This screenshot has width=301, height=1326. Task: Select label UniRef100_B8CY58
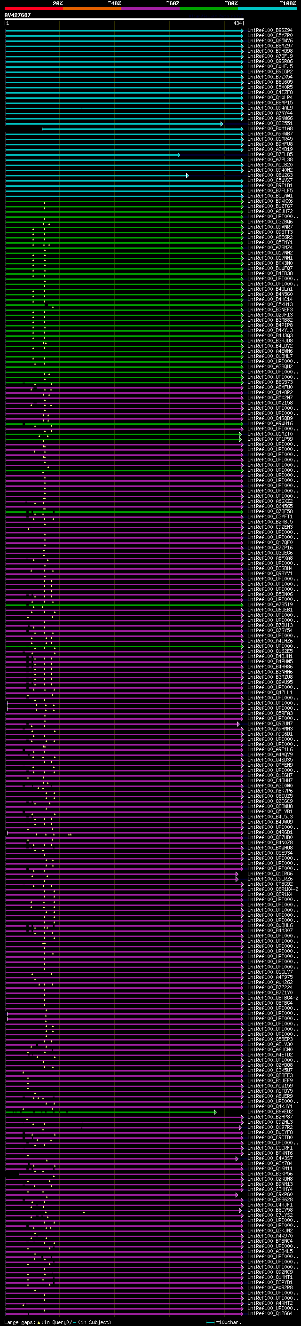pos(269,1211)
